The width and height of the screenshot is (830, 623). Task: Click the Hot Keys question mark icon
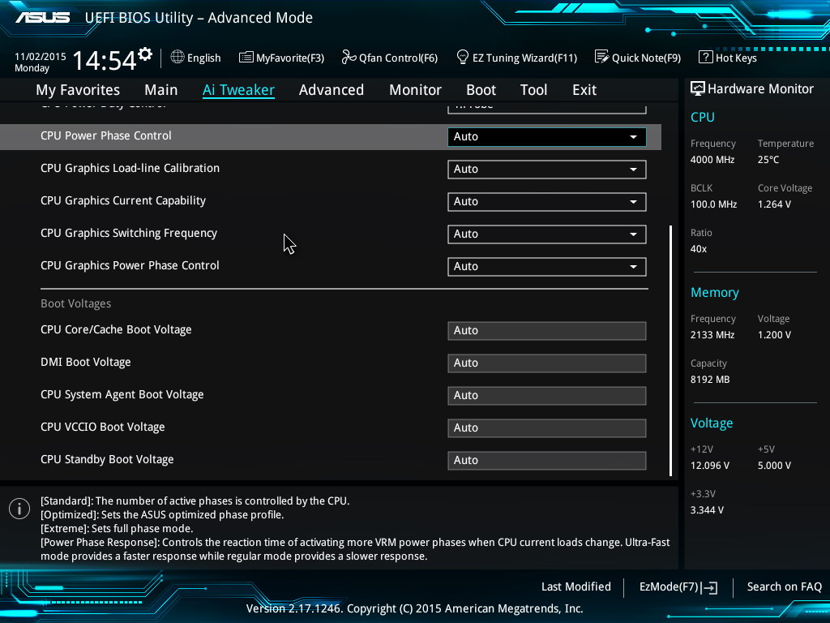[x=705, y=58]
